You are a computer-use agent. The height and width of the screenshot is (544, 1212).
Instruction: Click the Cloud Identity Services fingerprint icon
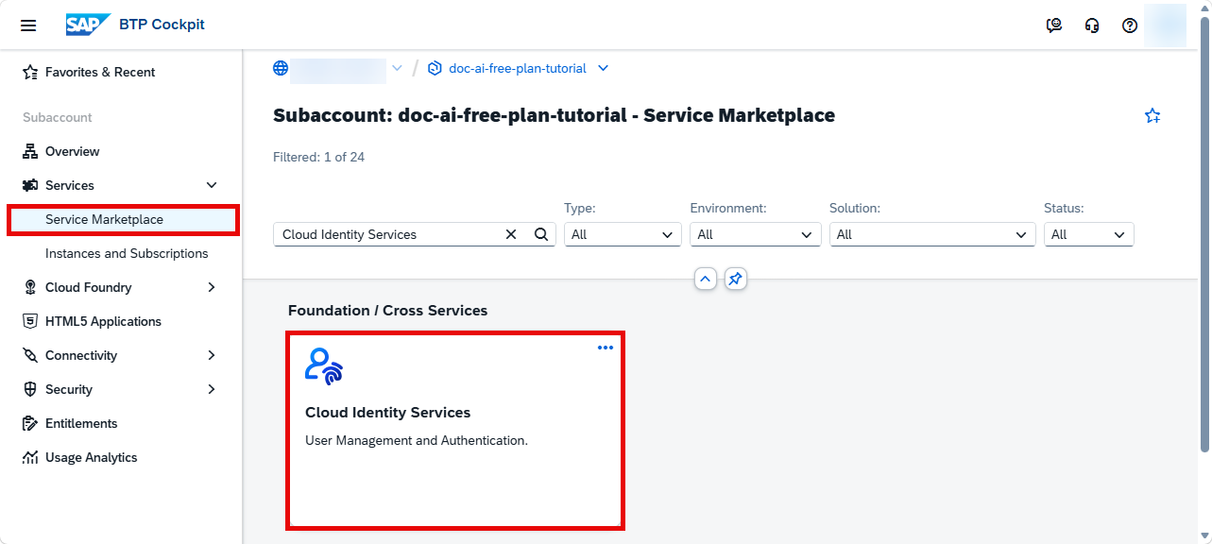[324, 366]
